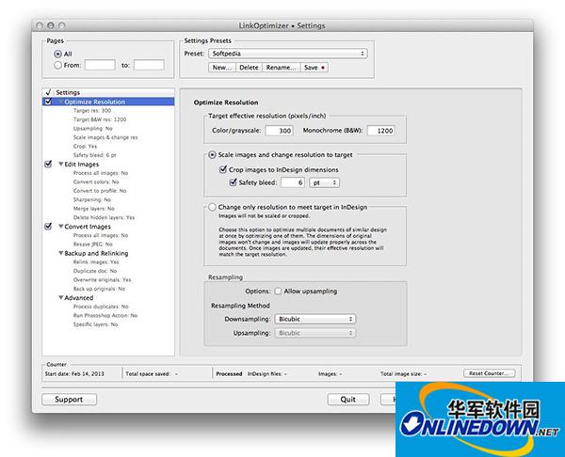Viewport: 565px width, 457px height.
Task: Click 'Duplicate doc: No' sidebar entry
Action: [x=95, y=271]
